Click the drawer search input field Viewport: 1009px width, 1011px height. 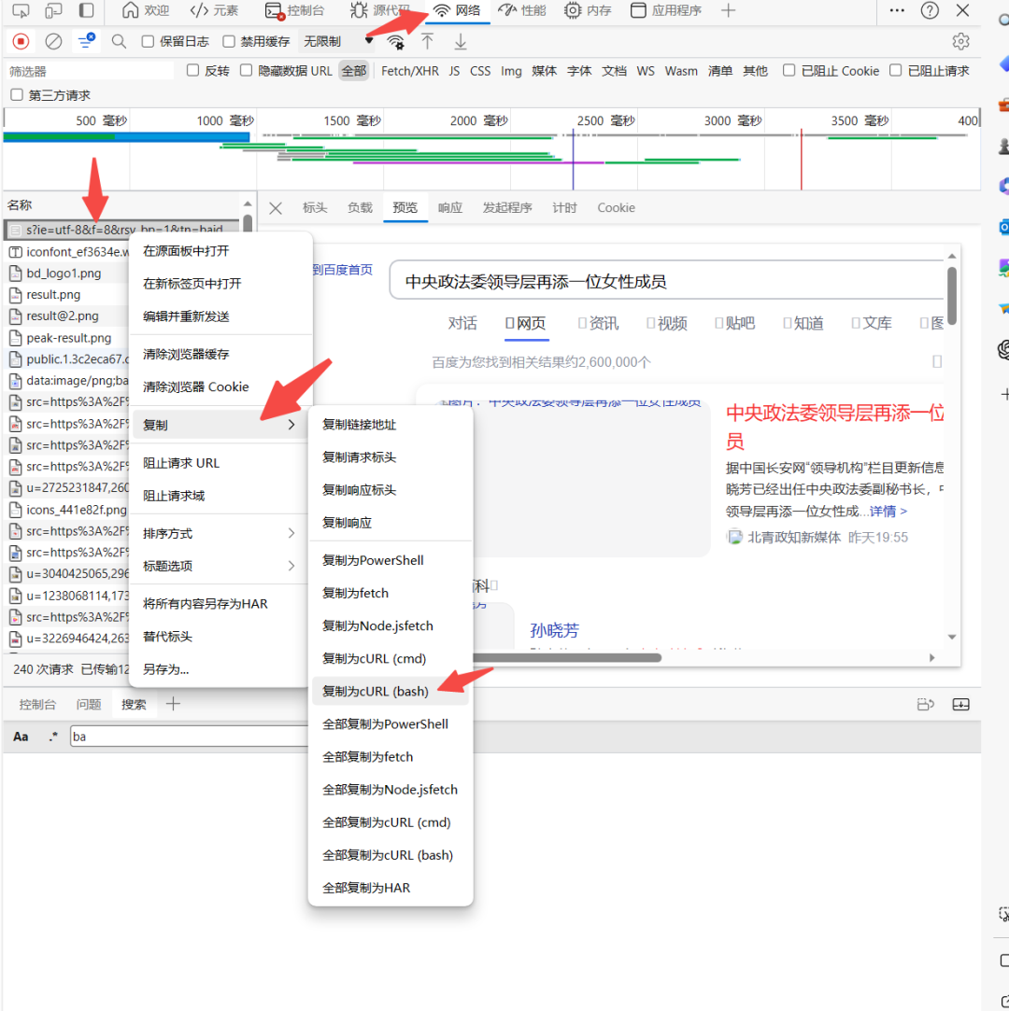tap(189, 737)
